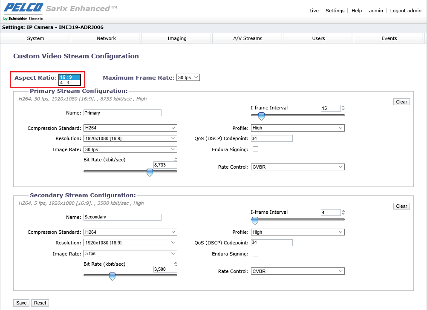This screenshot has width=427, height=310.
Task: Open the Imaging menu tab
Action: coord(177,38)
